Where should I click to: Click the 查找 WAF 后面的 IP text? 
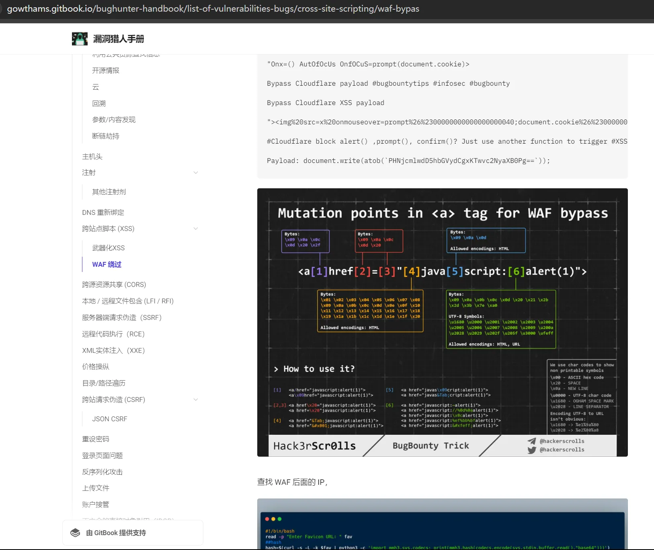pyautogui.click(x=292, y=482)
